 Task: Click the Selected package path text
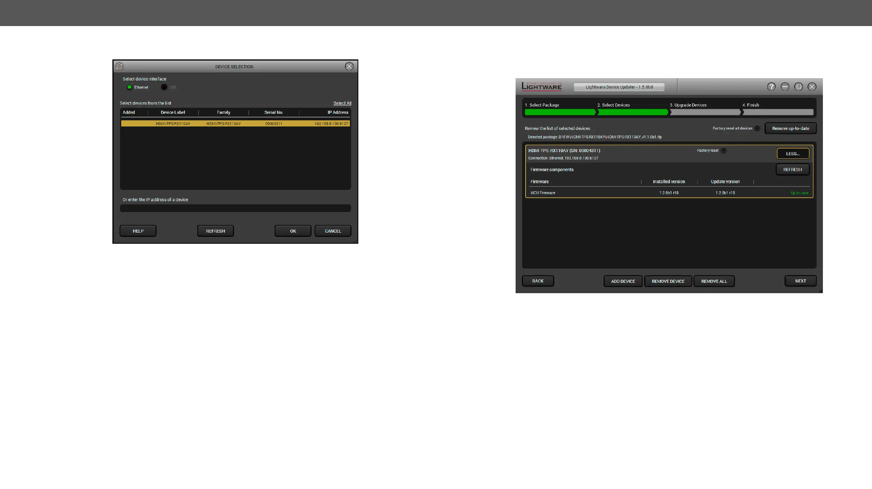595,137
